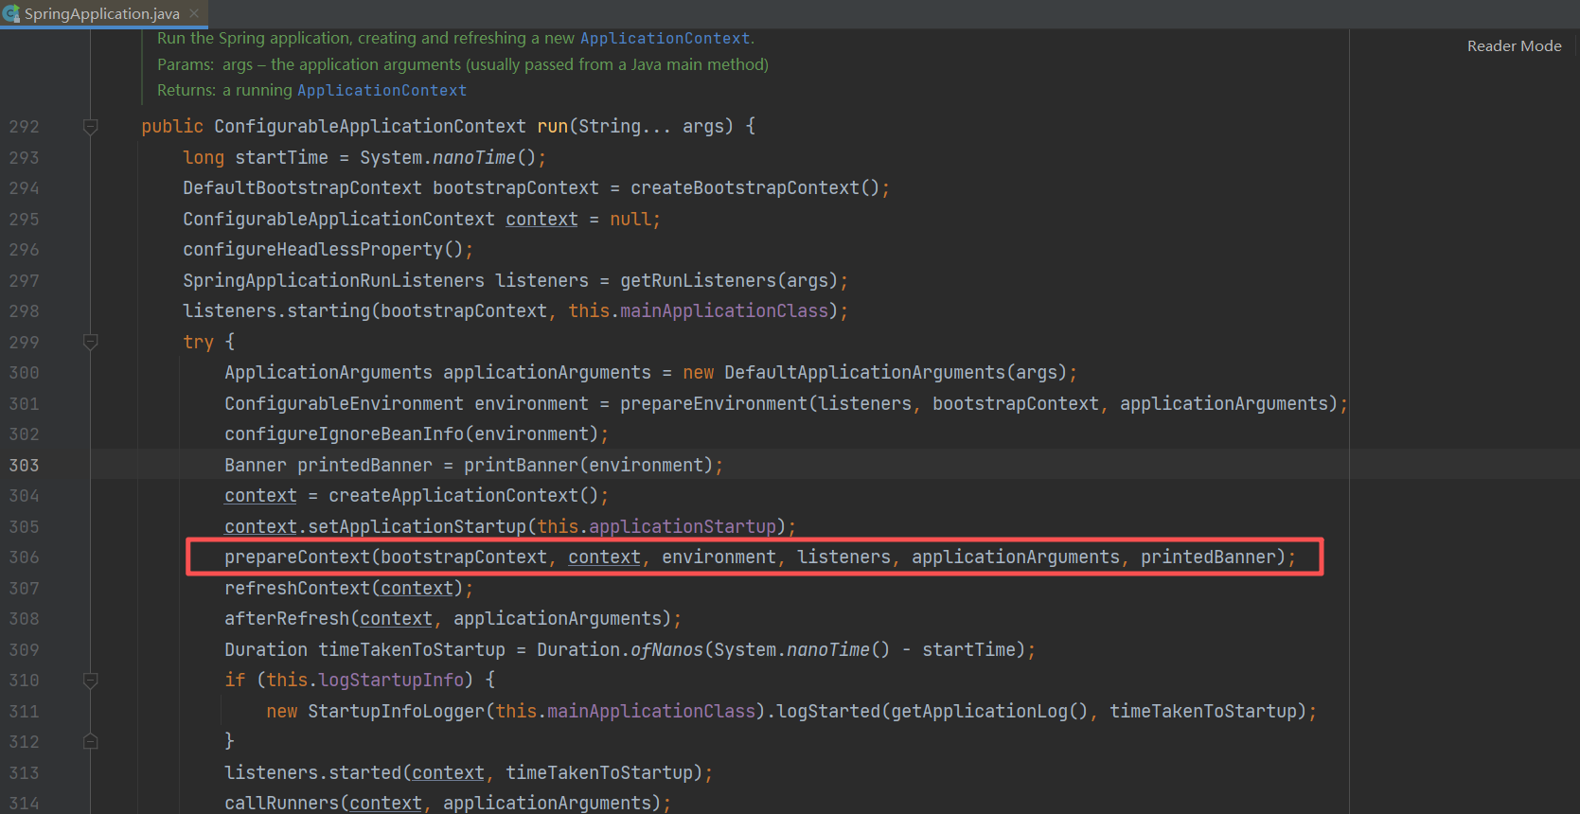This screenshot has height=814, width=1580.
Task: Click StartupInfoLogger on line 311
Action: (396, 711)
